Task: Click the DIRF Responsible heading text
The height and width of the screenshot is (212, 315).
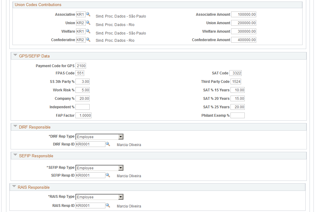Action: coord(35,127)
